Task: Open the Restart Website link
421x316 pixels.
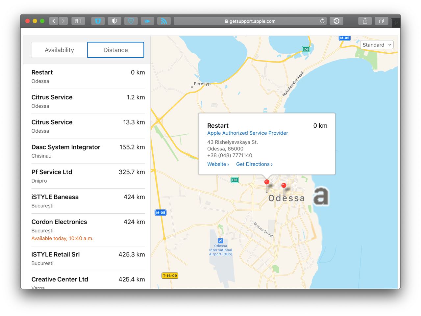Action: 218,164
